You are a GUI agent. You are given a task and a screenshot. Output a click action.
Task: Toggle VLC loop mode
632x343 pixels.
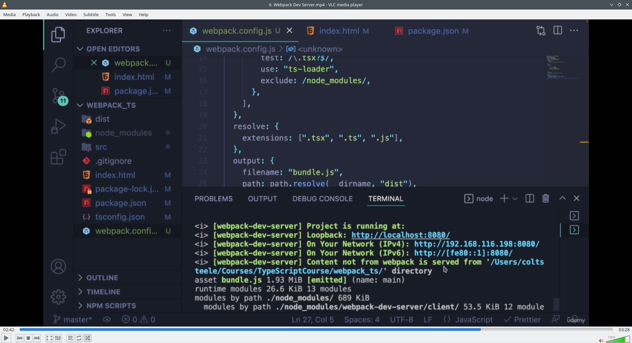[79, 338]
